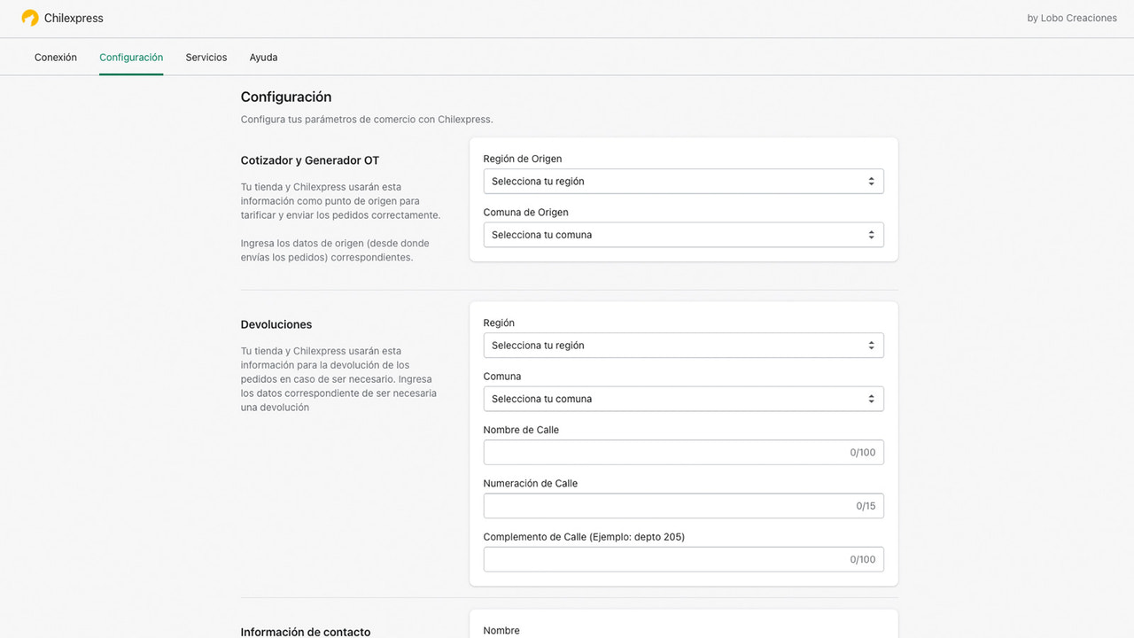Select the Configuración tab

(130, 56)
